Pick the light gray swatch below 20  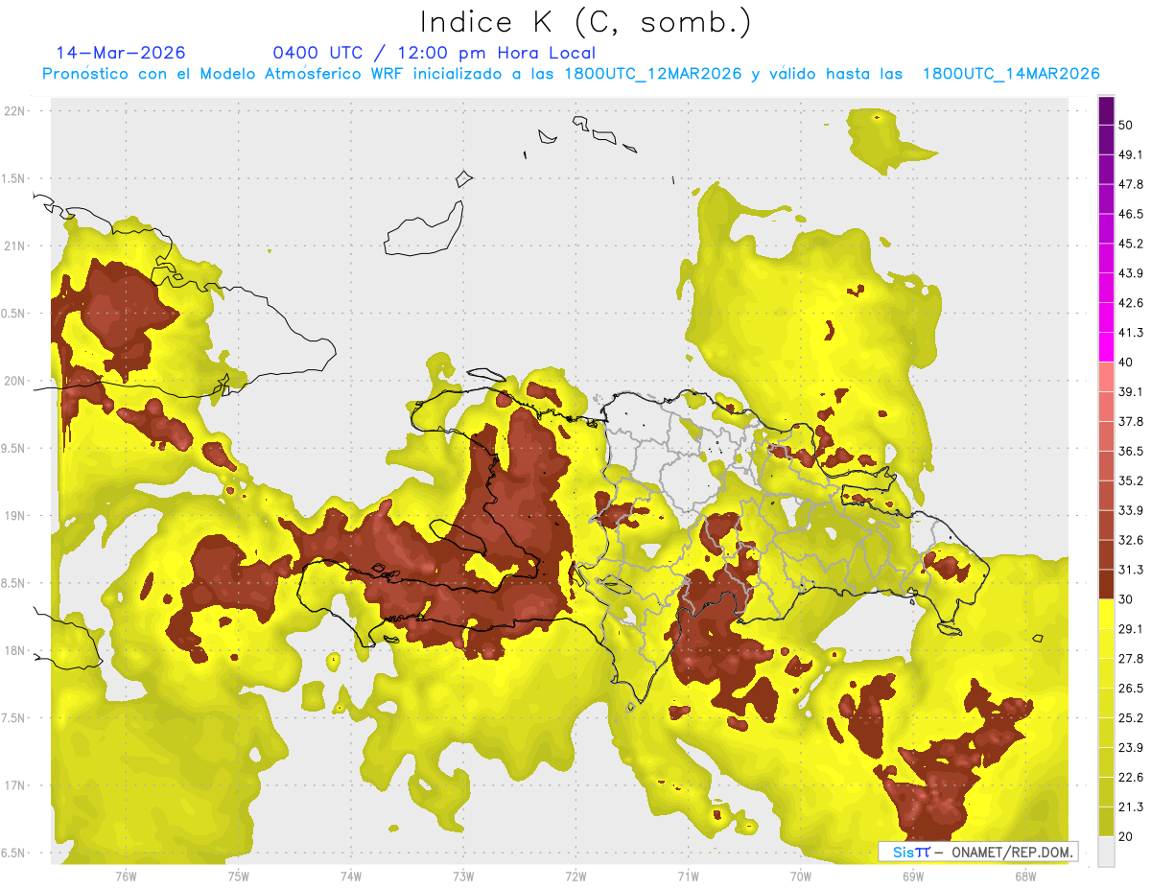point(1106,851)
